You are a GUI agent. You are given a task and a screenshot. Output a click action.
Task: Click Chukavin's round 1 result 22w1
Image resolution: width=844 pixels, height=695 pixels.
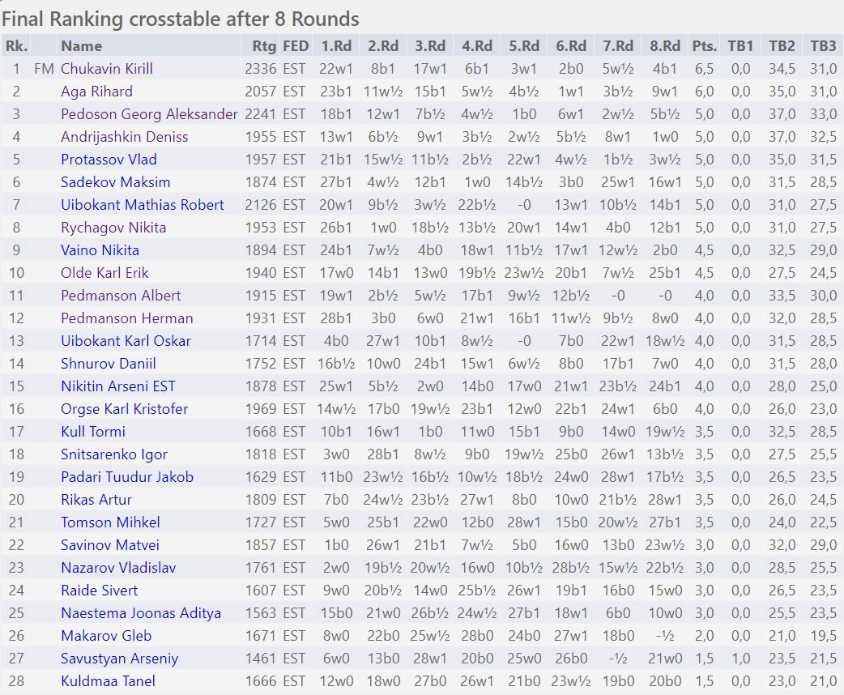(x=336, y=69)
